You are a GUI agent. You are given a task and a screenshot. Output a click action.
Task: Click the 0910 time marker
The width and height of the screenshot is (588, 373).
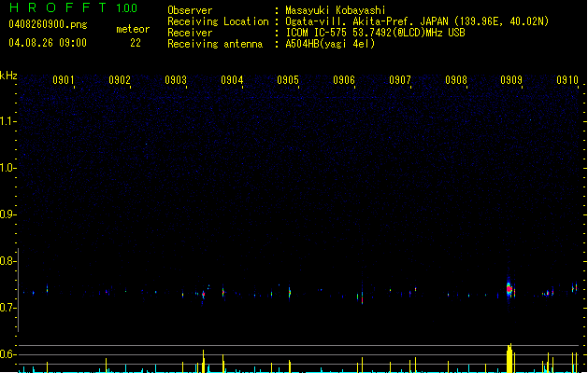pos(567,80)
